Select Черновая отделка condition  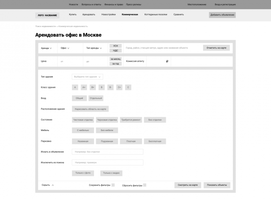coord(107,120)
